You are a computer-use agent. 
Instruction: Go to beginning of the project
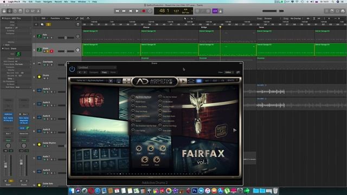coord(131,11)
